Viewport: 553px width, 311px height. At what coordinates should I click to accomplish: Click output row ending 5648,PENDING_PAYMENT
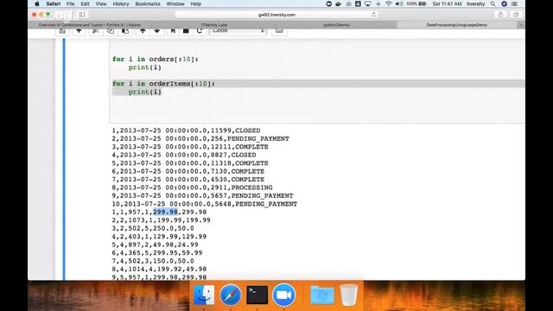pos(205,204)
